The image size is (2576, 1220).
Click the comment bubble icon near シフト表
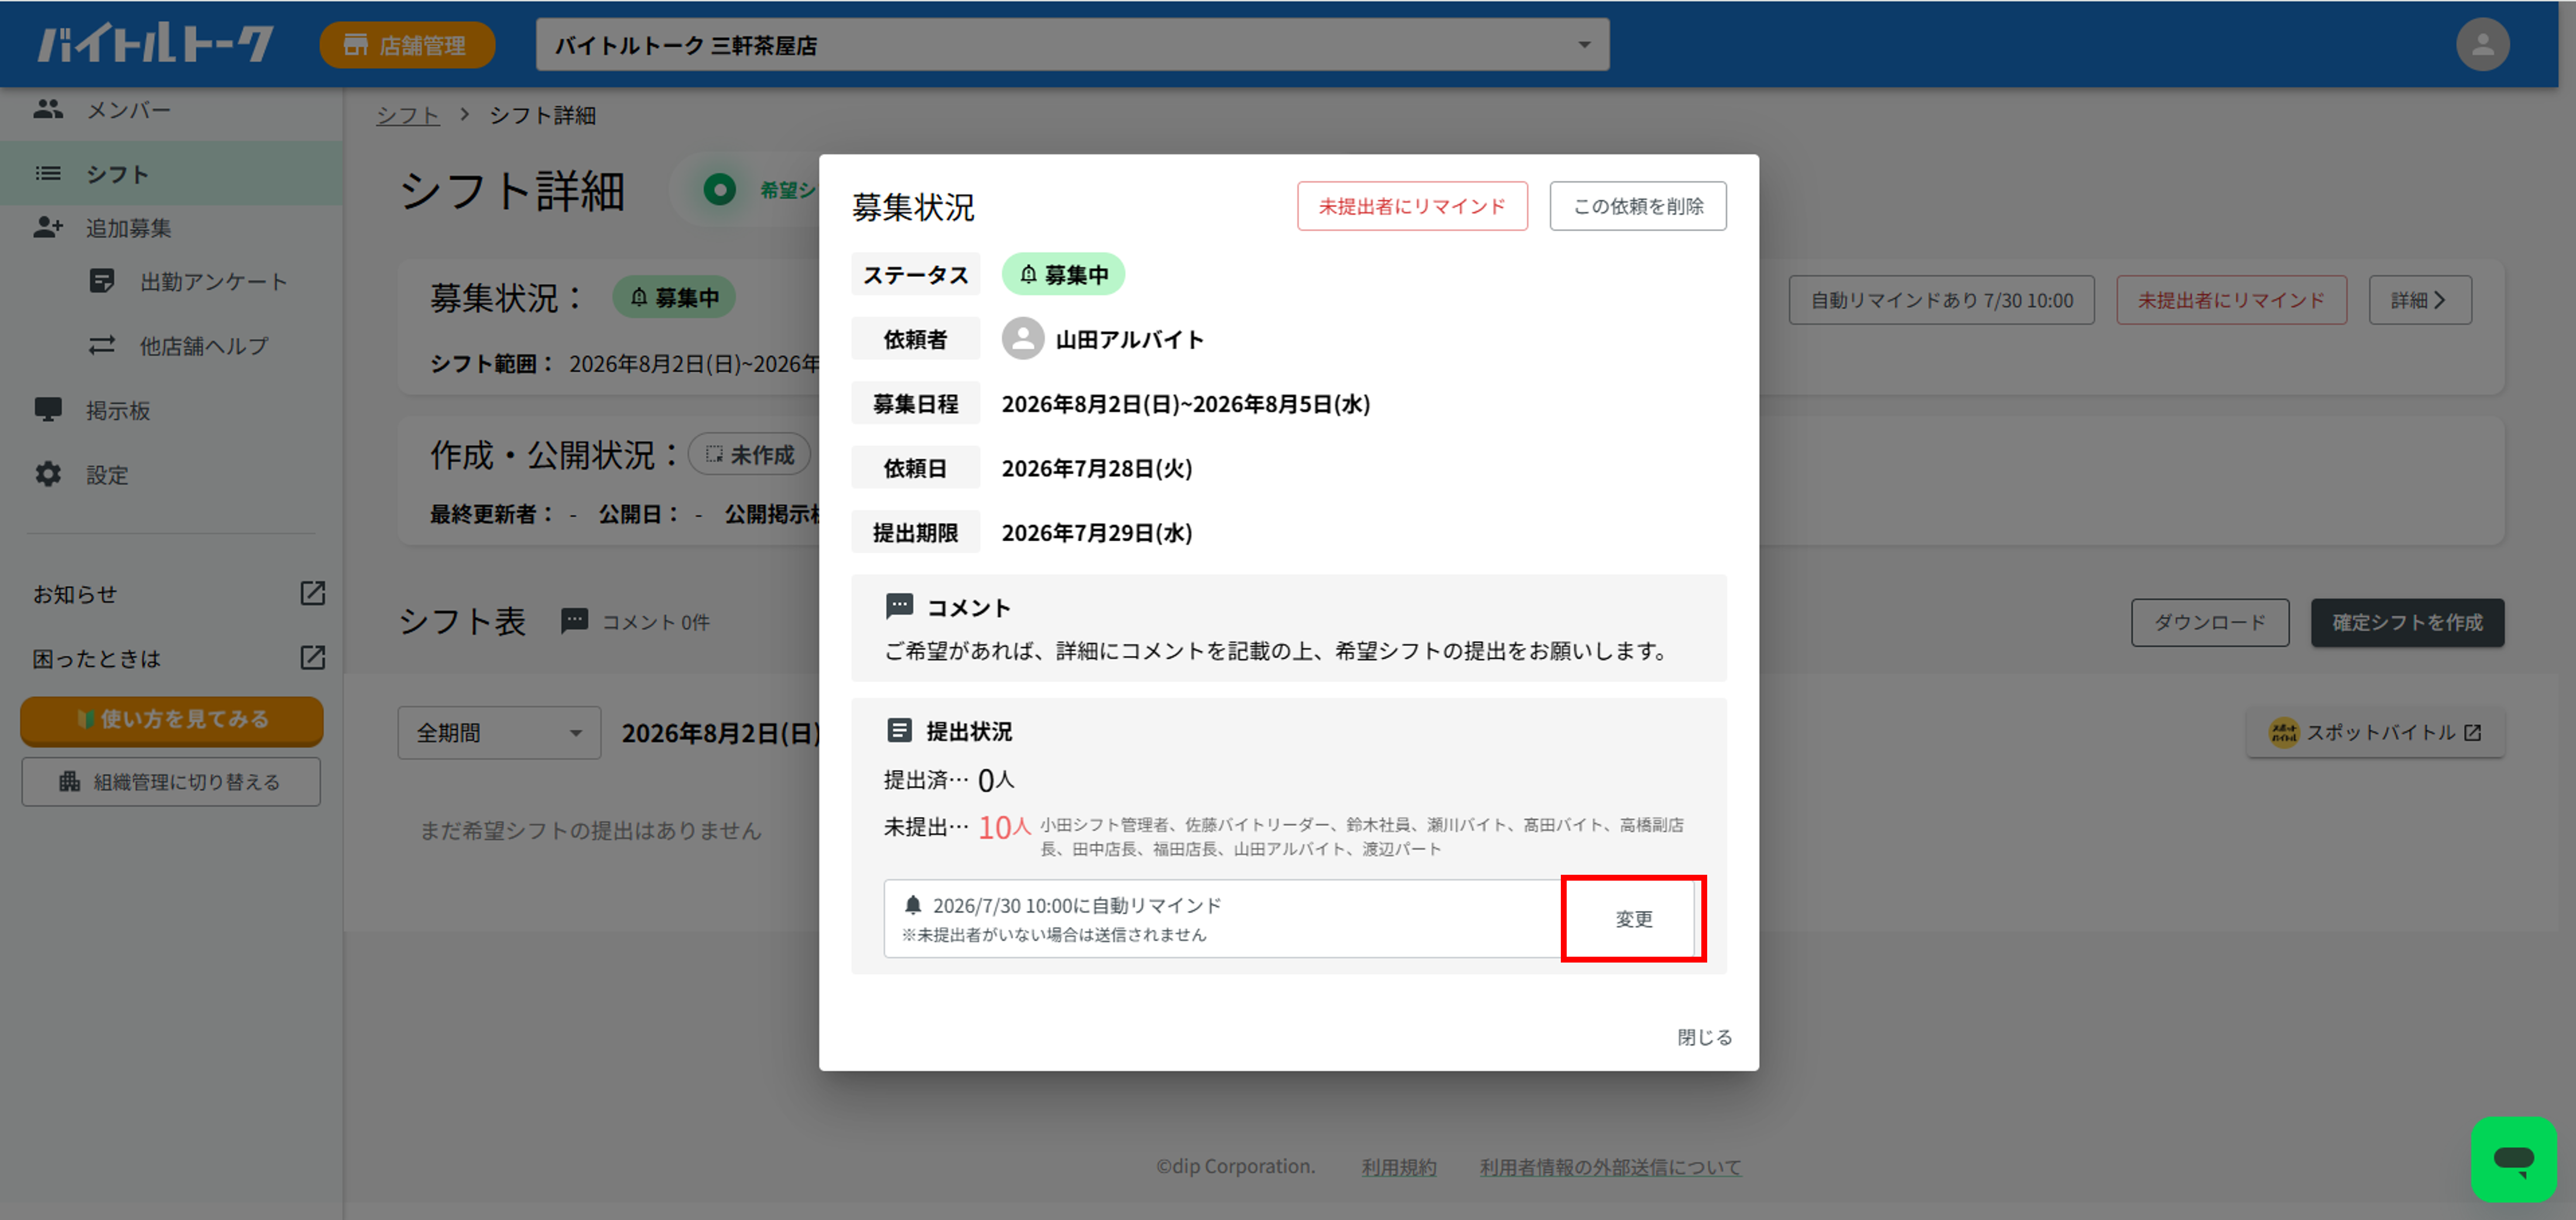[575, 621]
